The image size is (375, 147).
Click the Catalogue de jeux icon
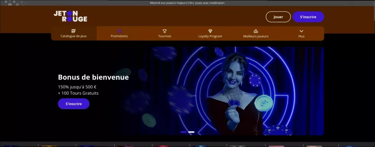(x=74, y=31)
